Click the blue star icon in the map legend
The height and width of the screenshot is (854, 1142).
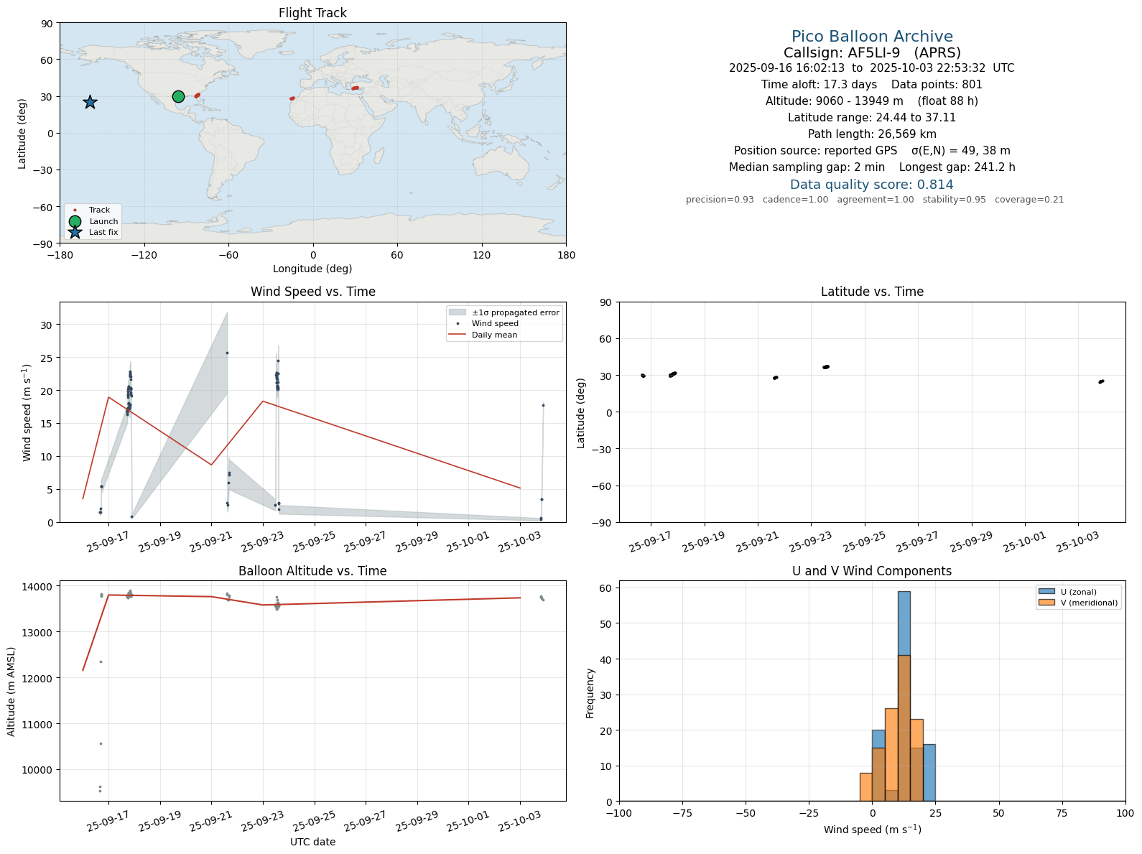[75, 232]
